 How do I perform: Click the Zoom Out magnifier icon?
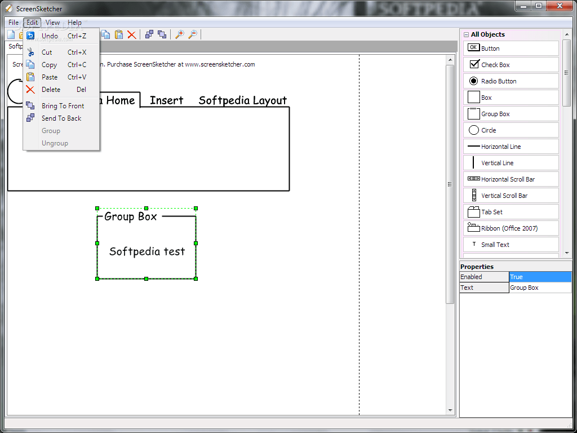(193, 34)
